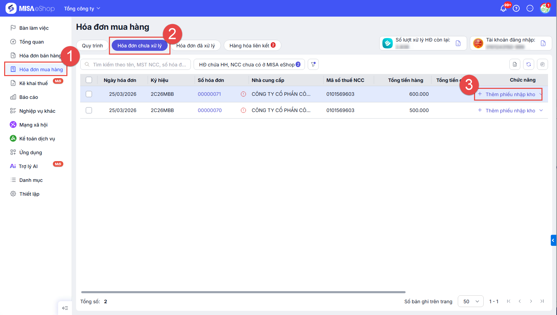Select the Hóa đơn chưa xử lý tab
The image size is (557, 315).
tap(140, 45)
